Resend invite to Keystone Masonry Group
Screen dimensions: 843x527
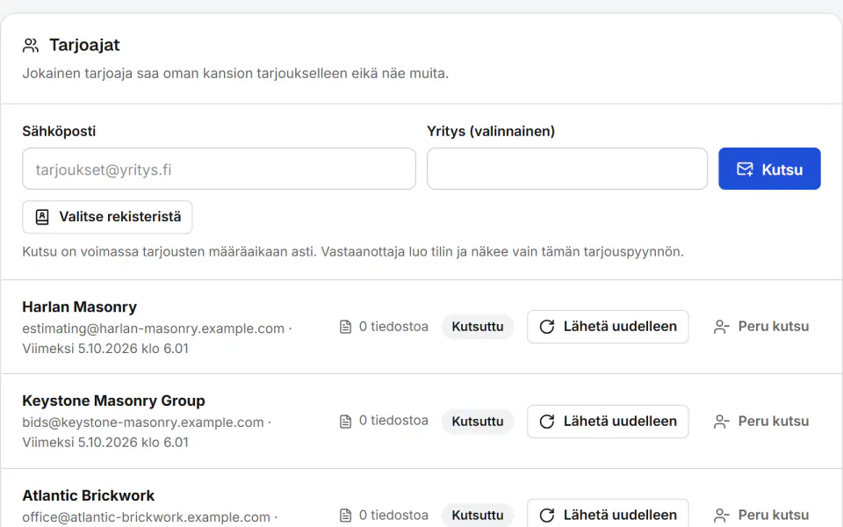[608, 421]
